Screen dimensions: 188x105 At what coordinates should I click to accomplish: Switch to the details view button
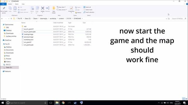184,99
